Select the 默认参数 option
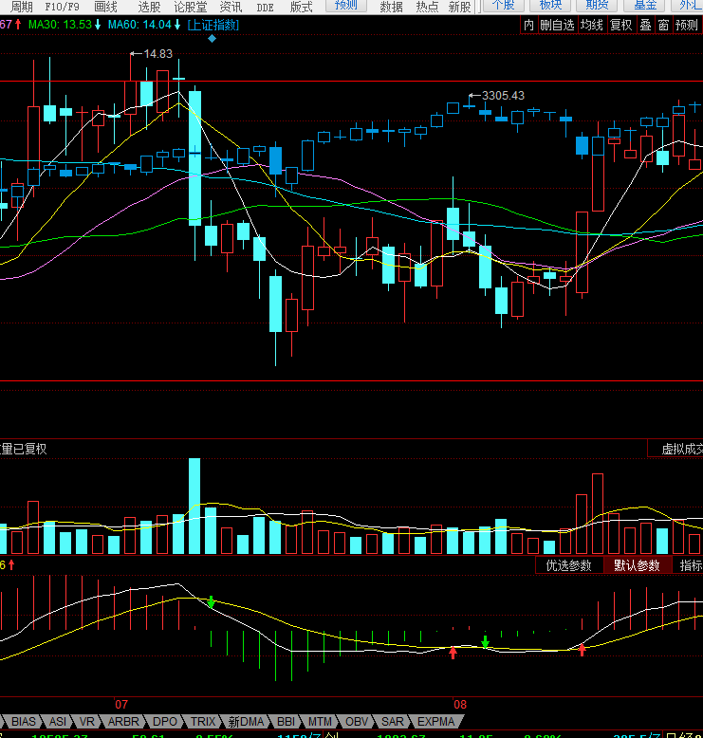Screen dimensions: 703x738 click(637, 565)
